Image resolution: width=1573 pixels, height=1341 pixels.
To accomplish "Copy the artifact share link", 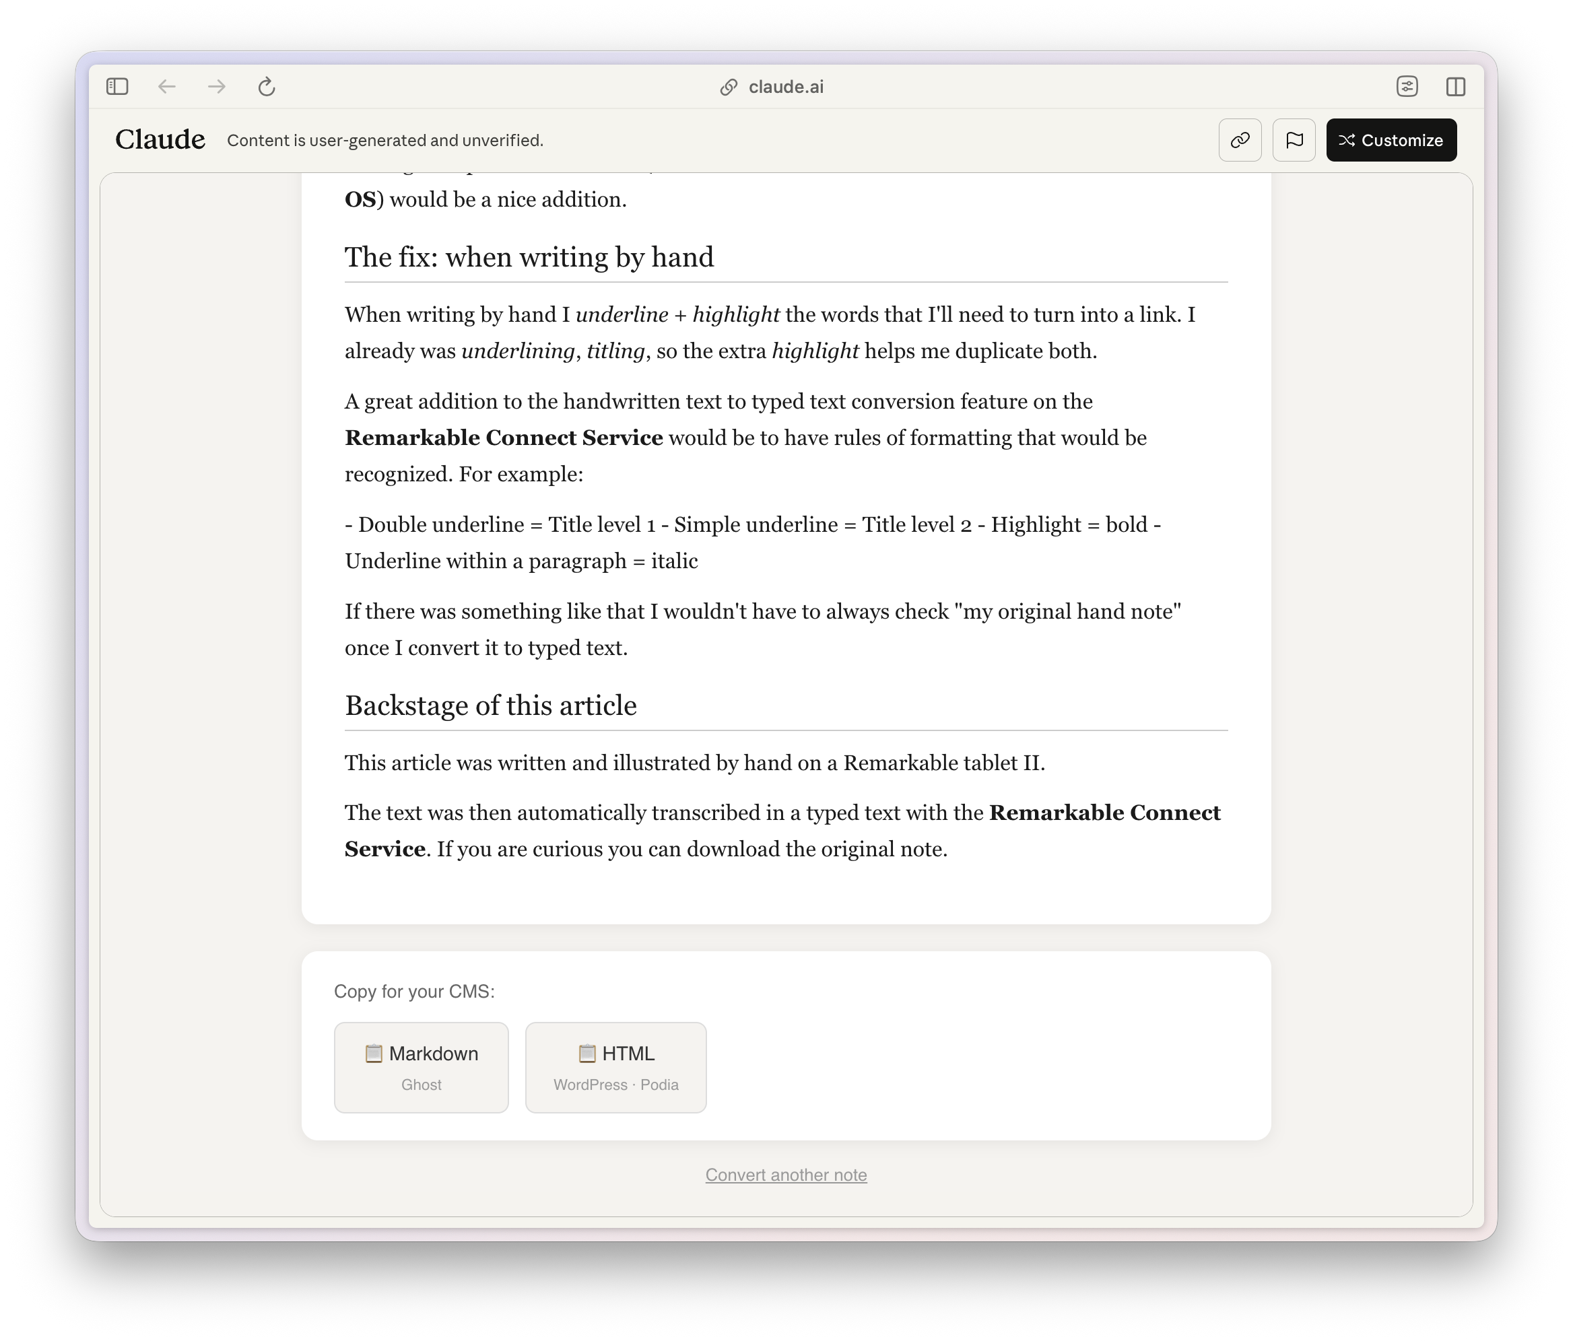I will [x=1240, y=139].
